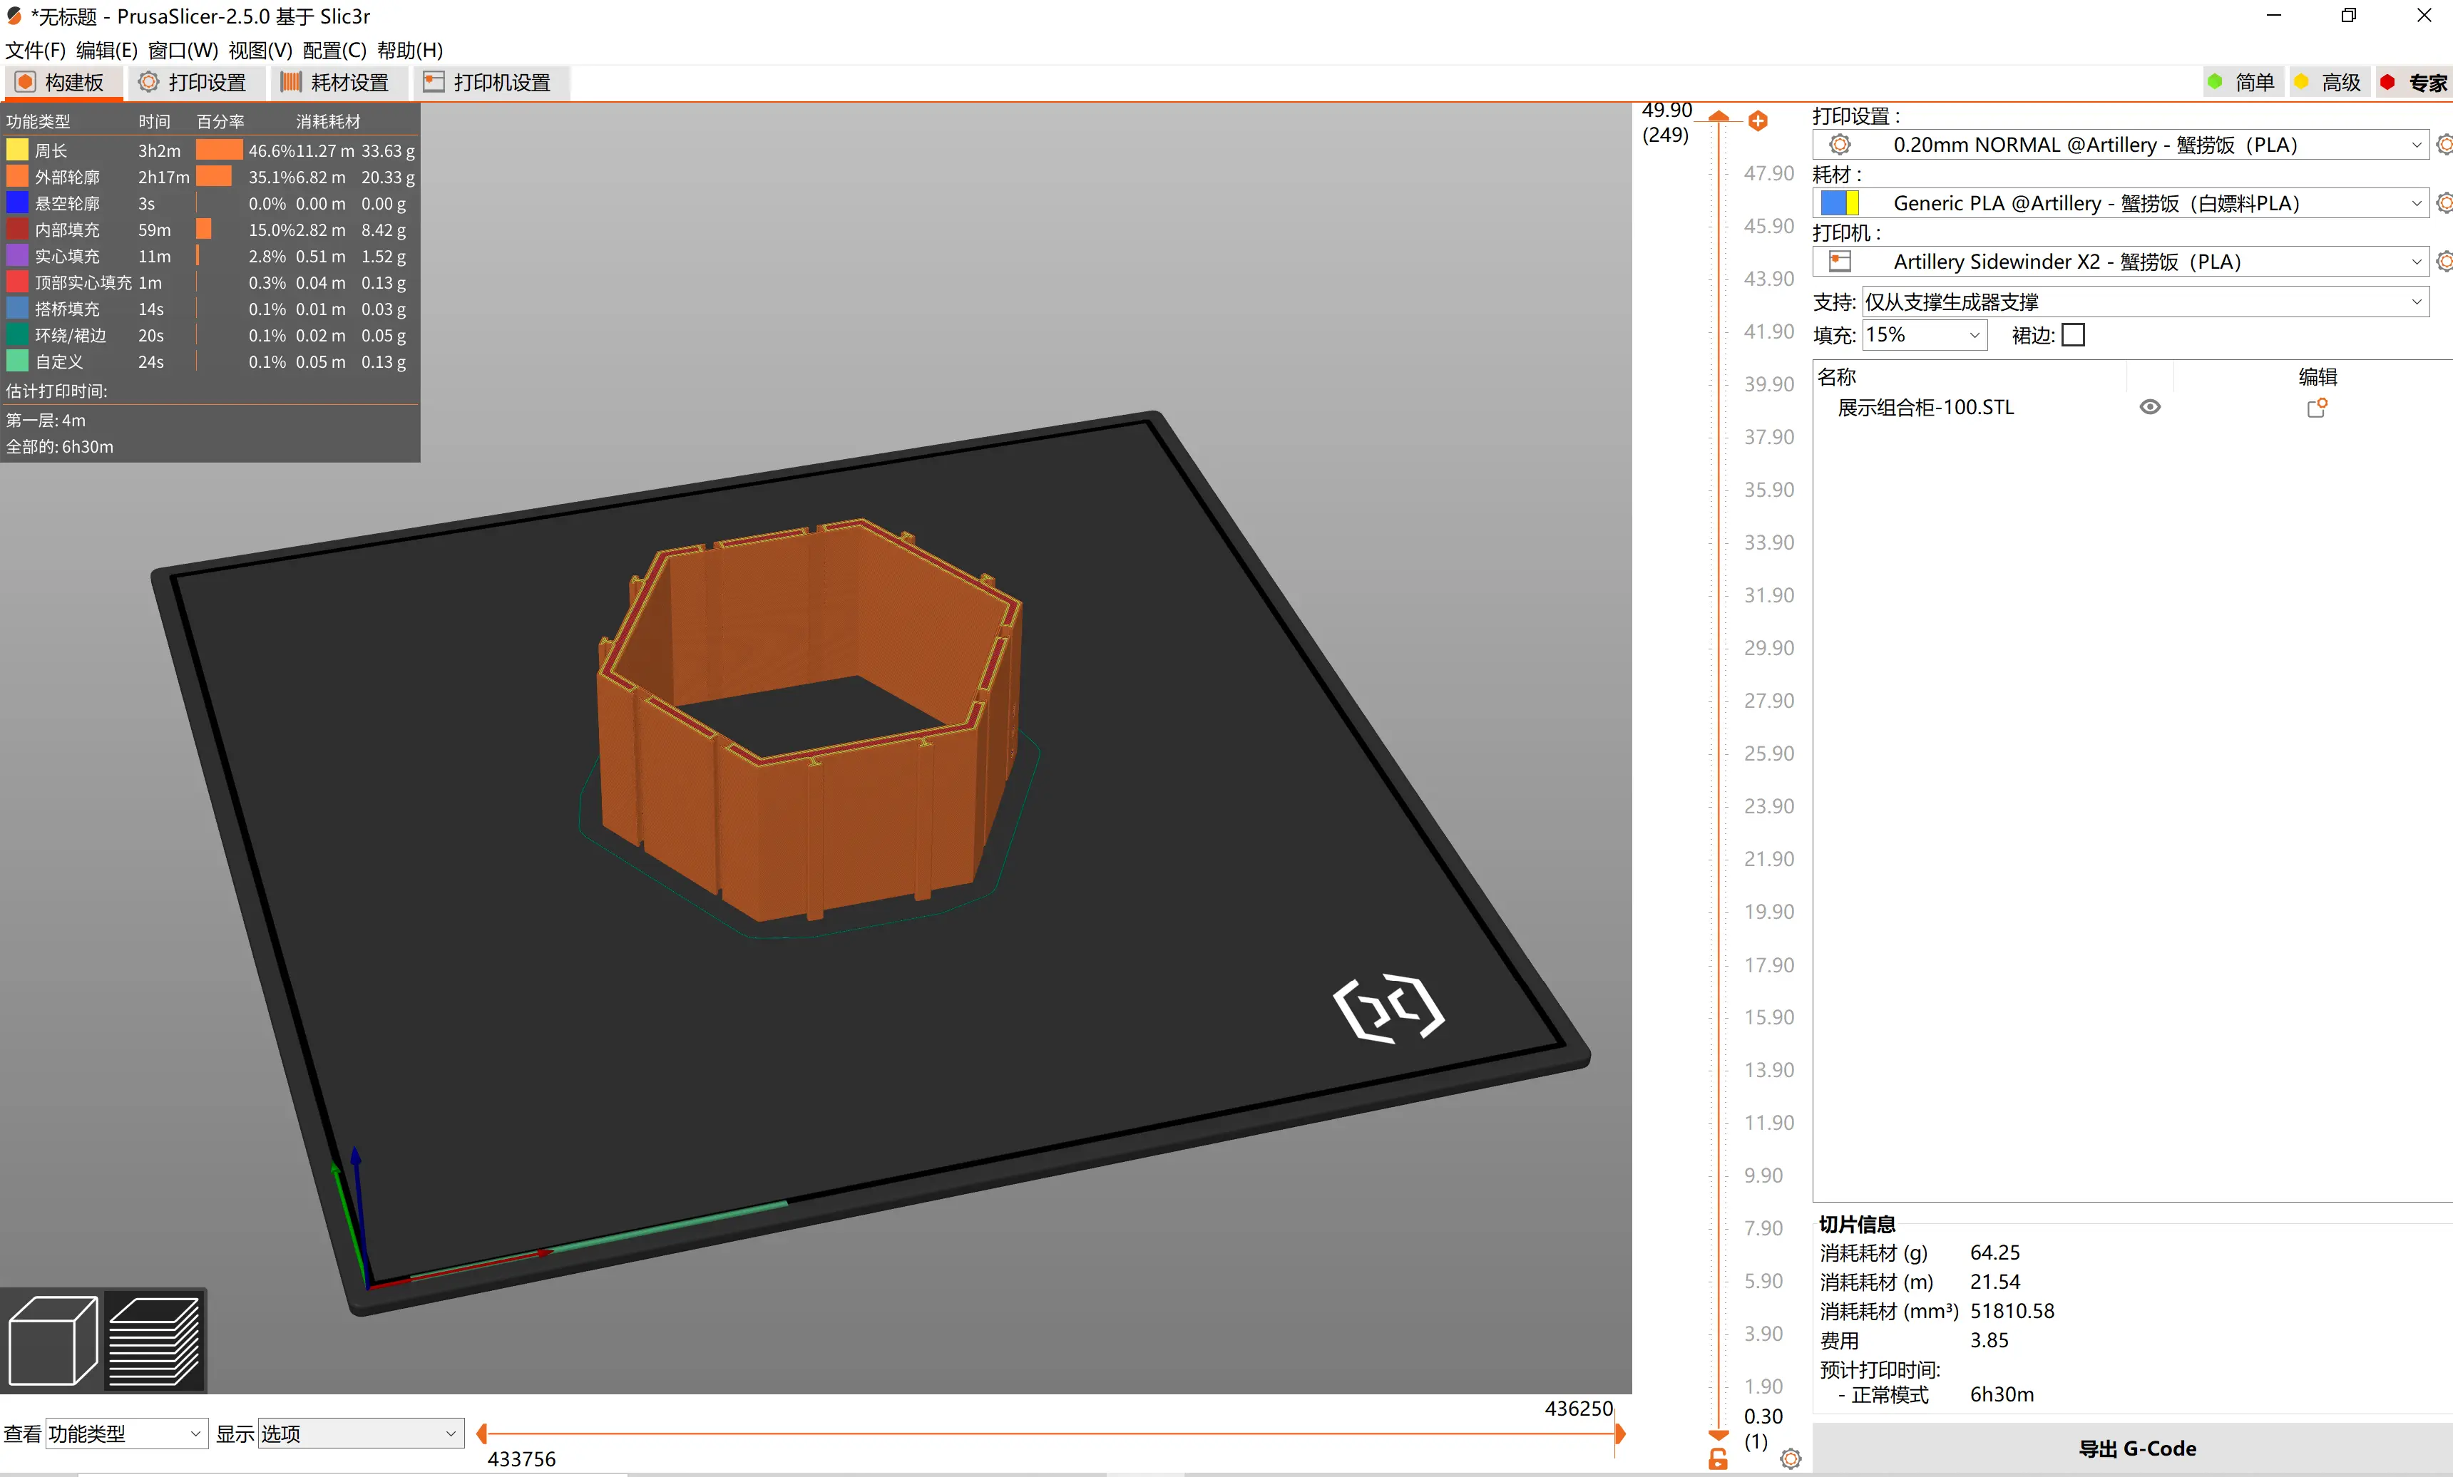The width and height of the screenshot is (2453, 1477).
Task: Click the filament color swatch in 耗材 dropdown
Action: coord(1840,203)
